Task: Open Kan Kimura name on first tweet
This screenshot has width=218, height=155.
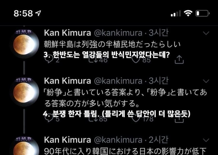Action: coord(67,33)
